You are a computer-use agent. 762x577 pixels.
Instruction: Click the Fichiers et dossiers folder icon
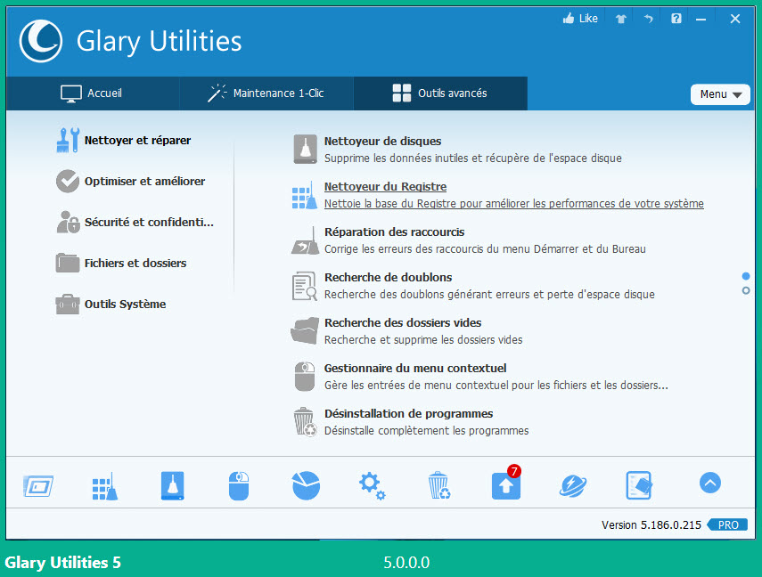tap(68, 263)
